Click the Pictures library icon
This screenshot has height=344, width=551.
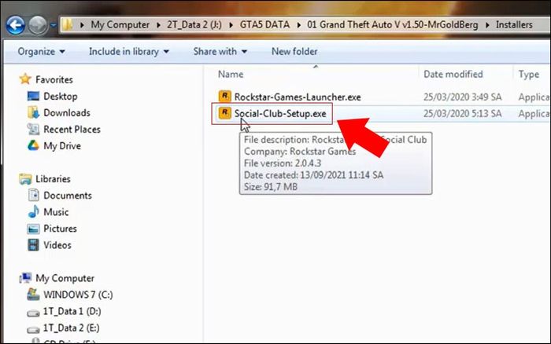(33, 229)
